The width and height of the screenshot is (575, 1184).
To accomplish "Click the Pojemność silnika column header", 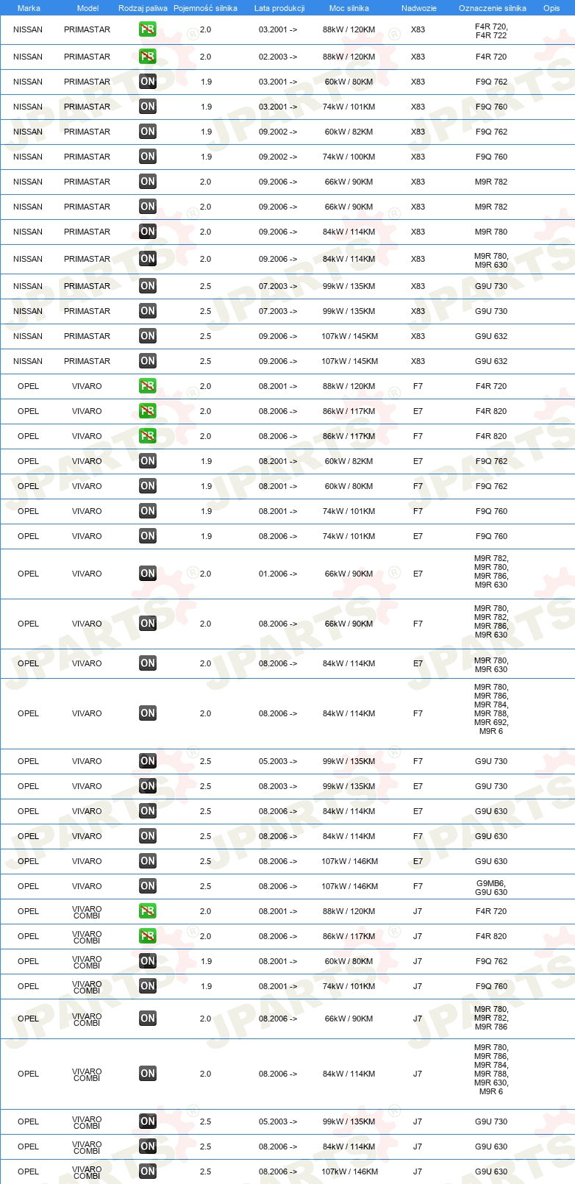I will tap(205, 8).
